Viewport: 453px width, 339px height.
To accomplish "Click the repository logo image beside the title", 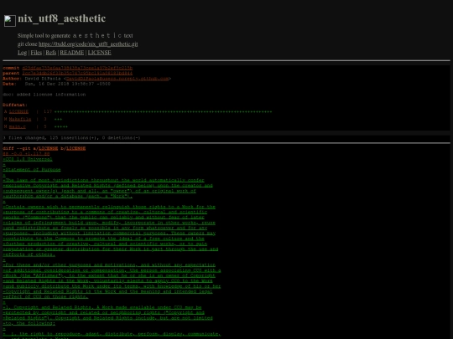I will [x=10, y=21].
